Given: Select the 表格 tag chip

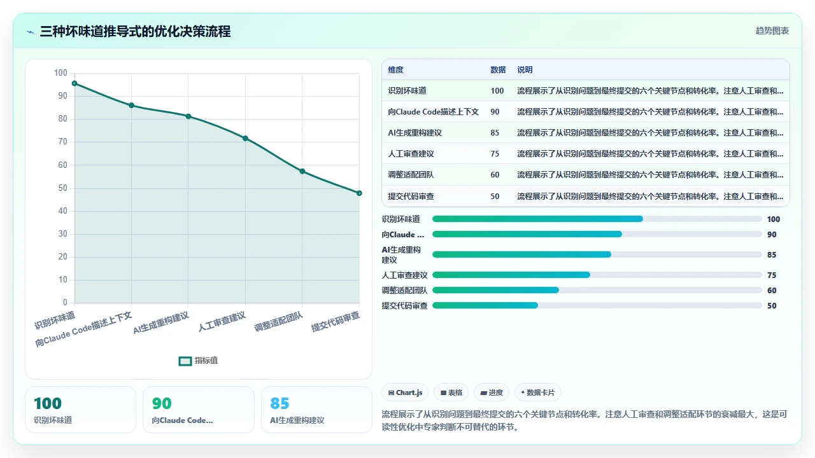Looking at the screenshot, I should tap(451, 392).
